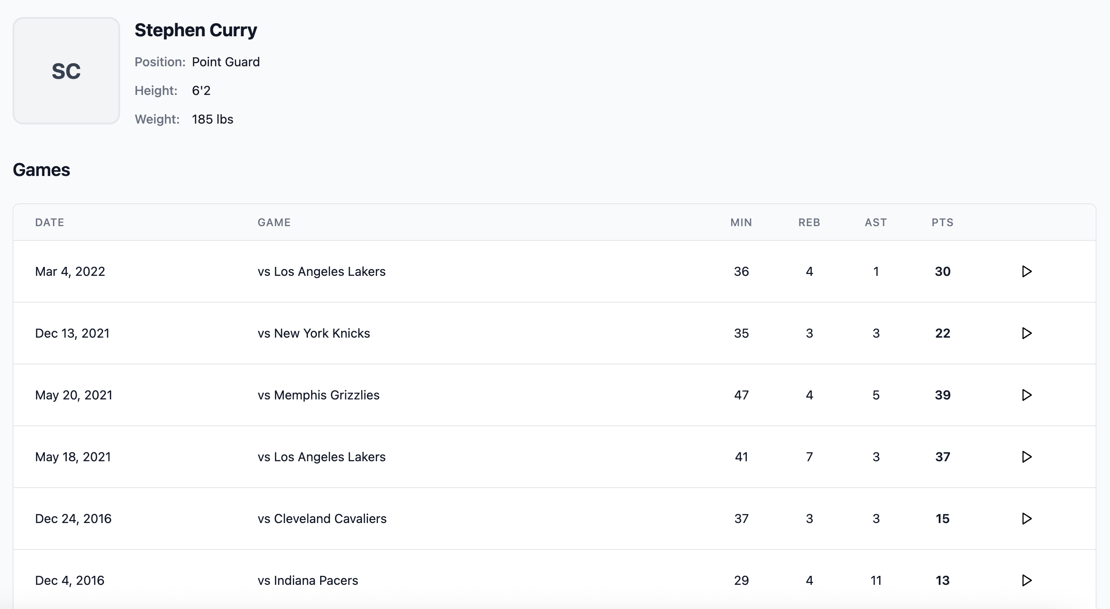Image resolution: width=1110 pixels, height=609 pixels.
Task: Play the Cleveland Cavaliers game recording
Action: tap(1027, 519)
